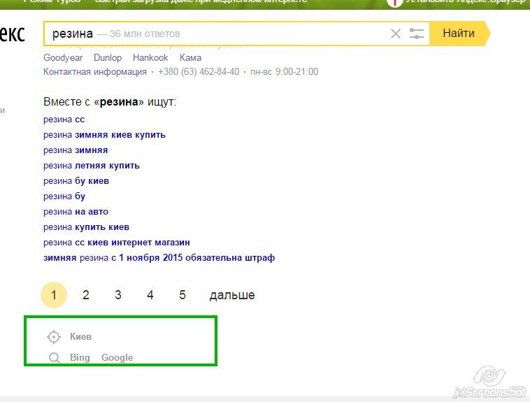This screenshot has width=530, height=402.
Task: Open the Dunlop sitelink
Action: click(108, 58)
